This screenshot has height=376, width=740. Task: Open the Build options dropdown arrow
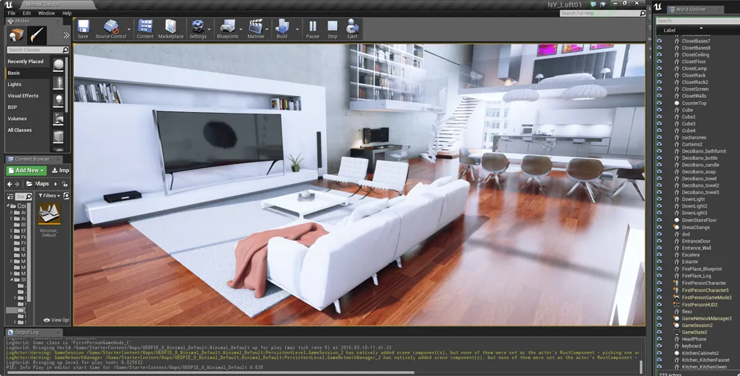[x=297, y=30]
